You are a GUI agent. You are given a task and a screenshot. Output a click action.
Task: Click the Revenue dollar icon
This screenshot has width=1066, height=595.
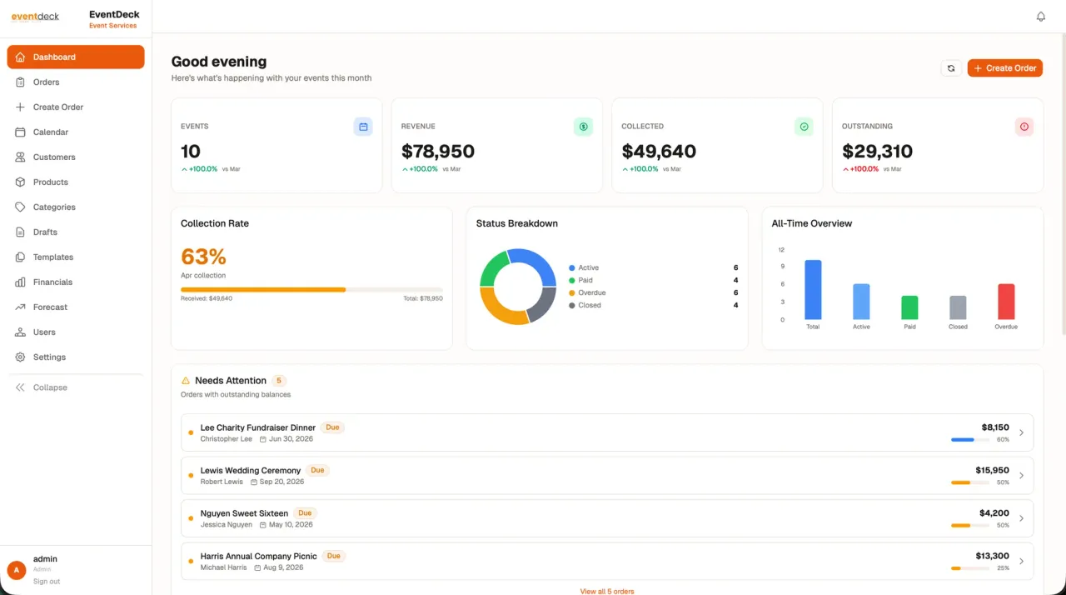(x=583, y=127)
